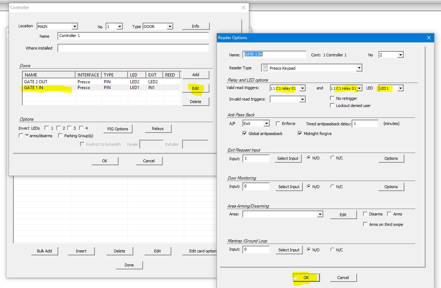The image size is (441, 288).
Task: Toggle the Enforce antipassback checkbox
Action: (278, 124)
